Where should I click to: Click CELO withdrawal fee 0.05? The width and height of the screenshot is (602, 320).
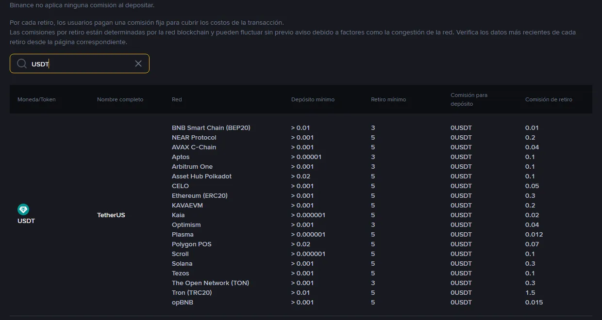click(532, 186)
